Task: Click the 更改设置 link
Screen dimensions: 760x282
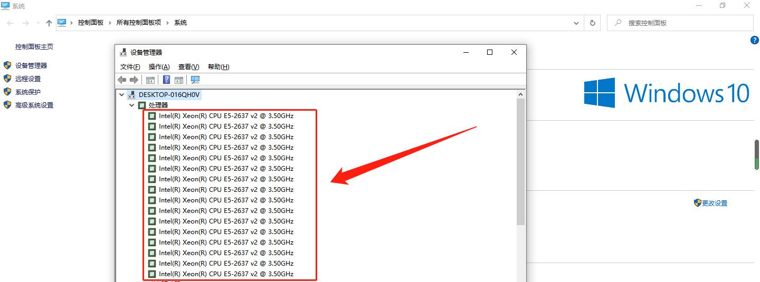Action: [x=715, y=203]
